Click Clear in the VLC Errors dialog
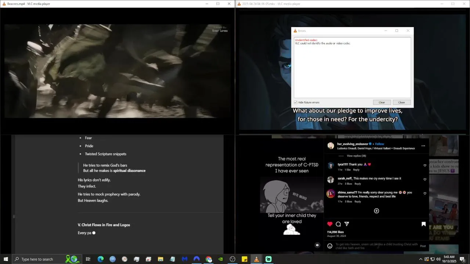 (x=382, y=102)
